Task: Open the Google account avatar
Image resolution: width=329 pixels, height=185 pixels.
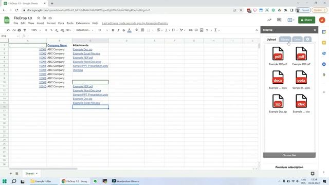Action: pyautogui.click(x=322, y=20)
